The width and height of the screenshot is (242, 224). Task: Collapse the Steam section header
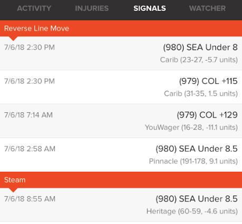tap(121, 180)
